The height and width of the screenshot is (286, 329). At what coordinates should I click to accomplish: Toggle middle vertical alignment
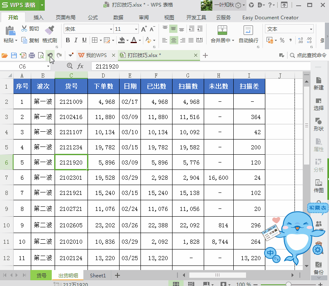pyautogui.click(x=173, y=29)
